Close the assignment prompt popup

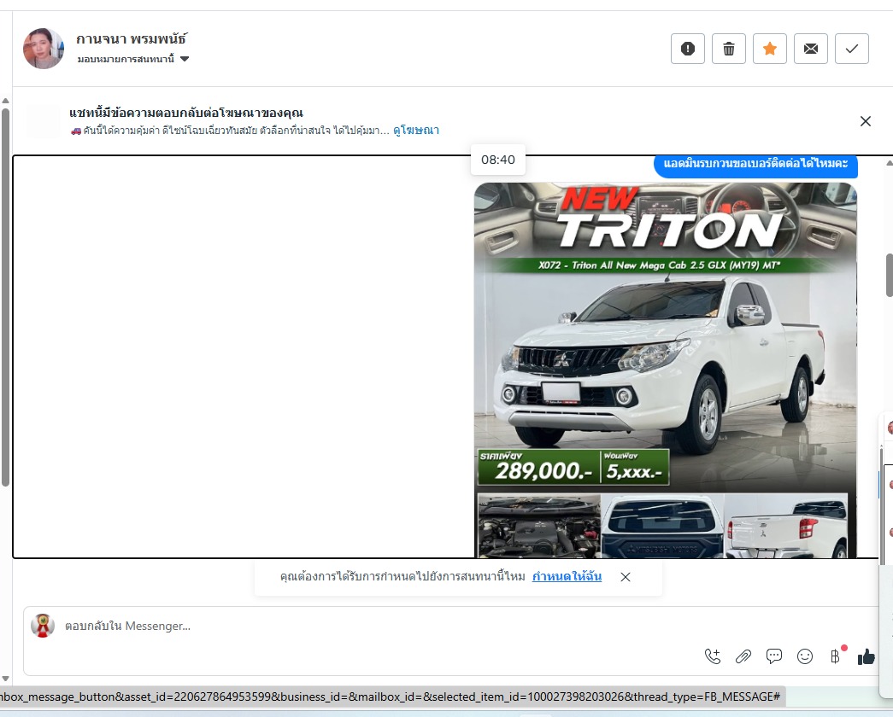coord(626,577)
